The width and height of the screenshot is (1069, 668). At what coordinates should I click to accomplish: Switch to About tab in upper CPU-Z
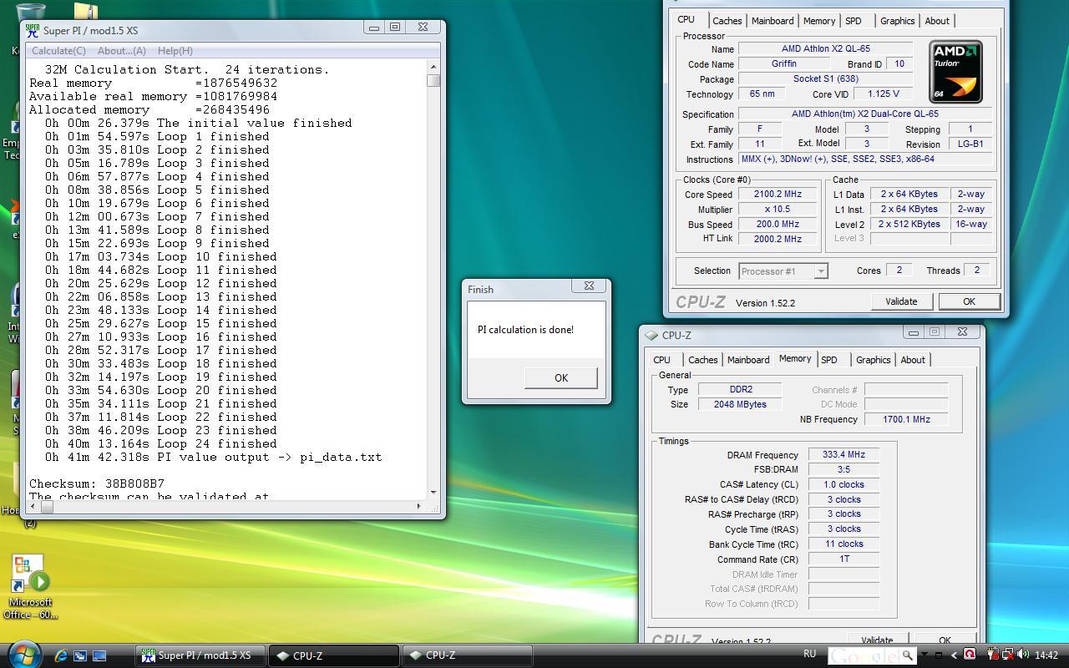(x=937, y=21)
